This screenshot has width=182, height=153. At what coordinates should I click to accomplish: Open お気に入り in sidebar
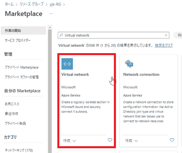(x=12, y=104)
